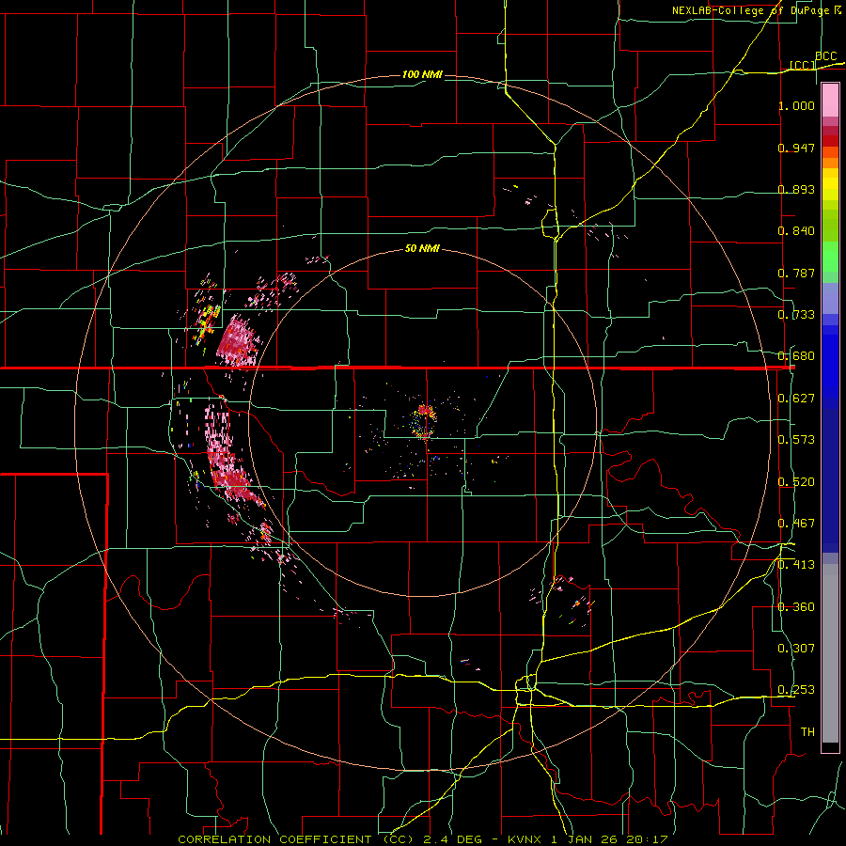Viewport: 846px width, 846px height.
Task: Select the 0.573 legend value
Action: [796, 440]
